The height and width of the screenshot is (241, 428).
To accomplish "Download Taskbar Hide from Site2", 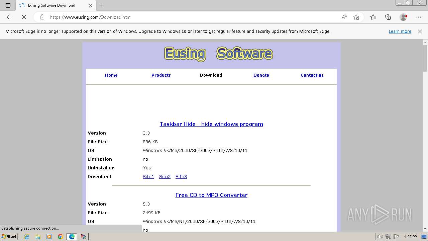I will tap(165, 177).
